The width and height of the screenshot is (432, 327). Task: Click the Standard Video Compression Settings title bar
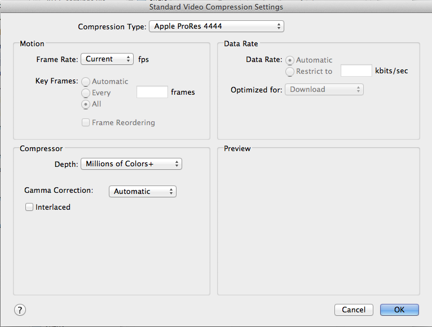(x=216, y=7)
